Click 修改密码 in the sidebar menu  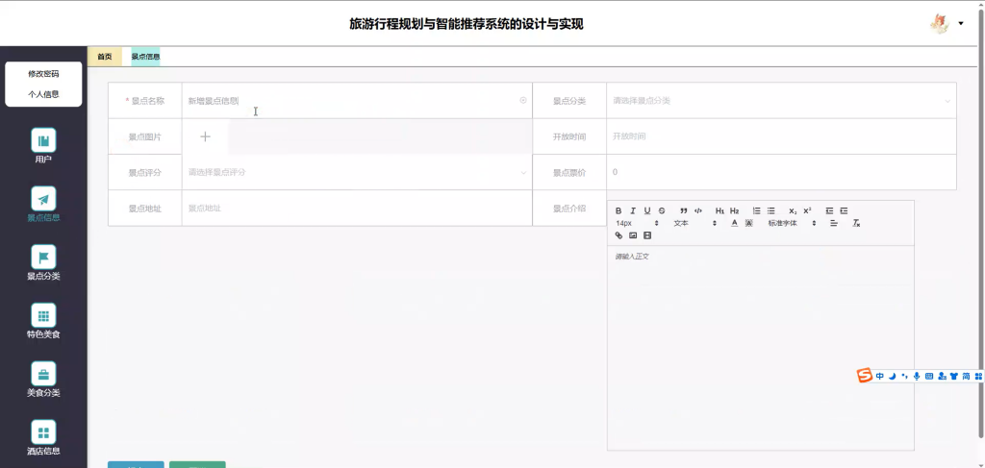(43, 73)
